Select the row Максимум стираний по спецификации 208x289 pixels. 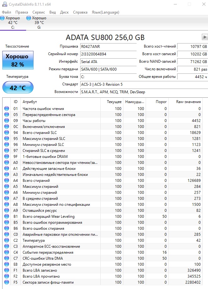pyautogui.click(x=103, y=205)
